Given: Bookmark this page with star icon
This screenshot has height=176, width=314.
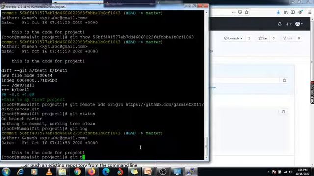Looking at the screenshot, I should tap(246, 12).
